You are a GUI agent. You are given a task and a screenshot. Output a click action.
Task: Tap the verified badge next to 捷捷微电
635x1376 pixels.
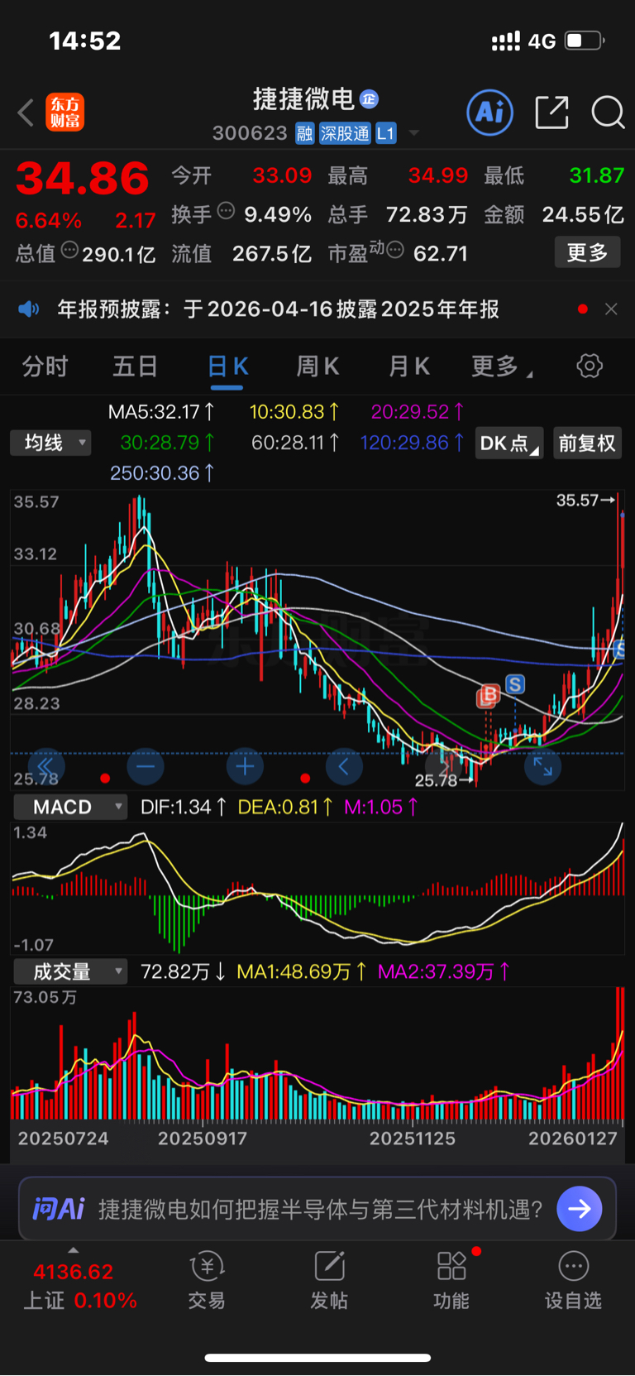pos(369,99)
